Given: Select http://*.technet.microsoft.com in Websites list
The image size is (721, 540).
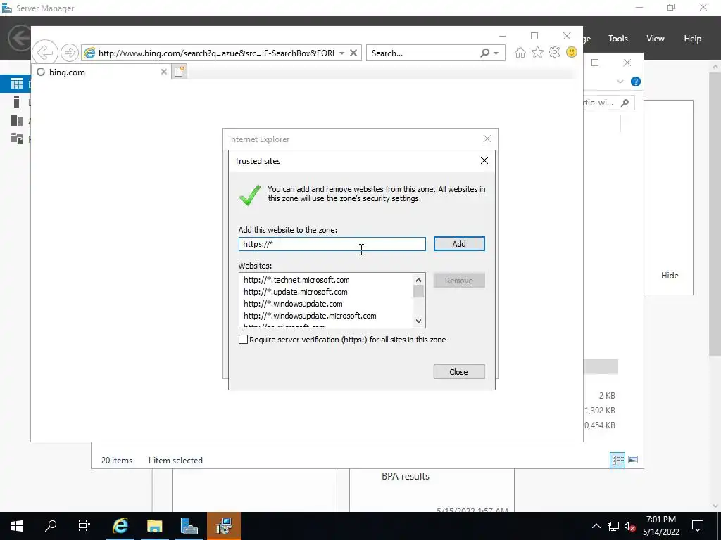Looking at the screenshot, I should 296,280.
